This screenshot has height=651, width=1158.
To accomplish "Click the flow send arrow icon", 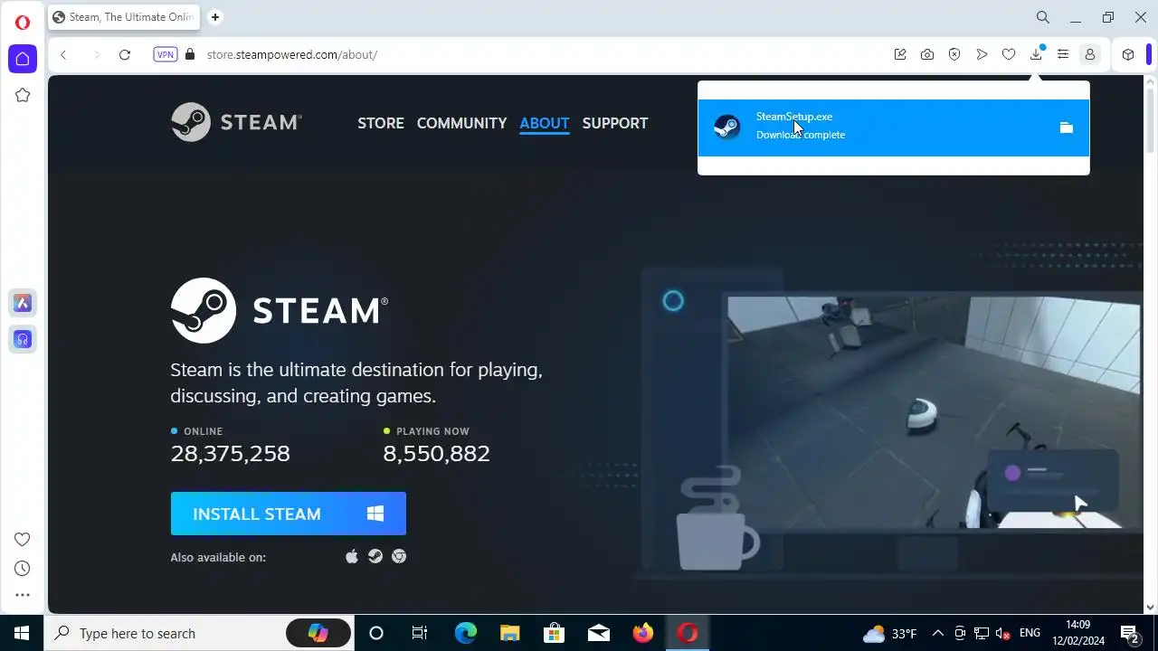I will click(x=982, y=54).
